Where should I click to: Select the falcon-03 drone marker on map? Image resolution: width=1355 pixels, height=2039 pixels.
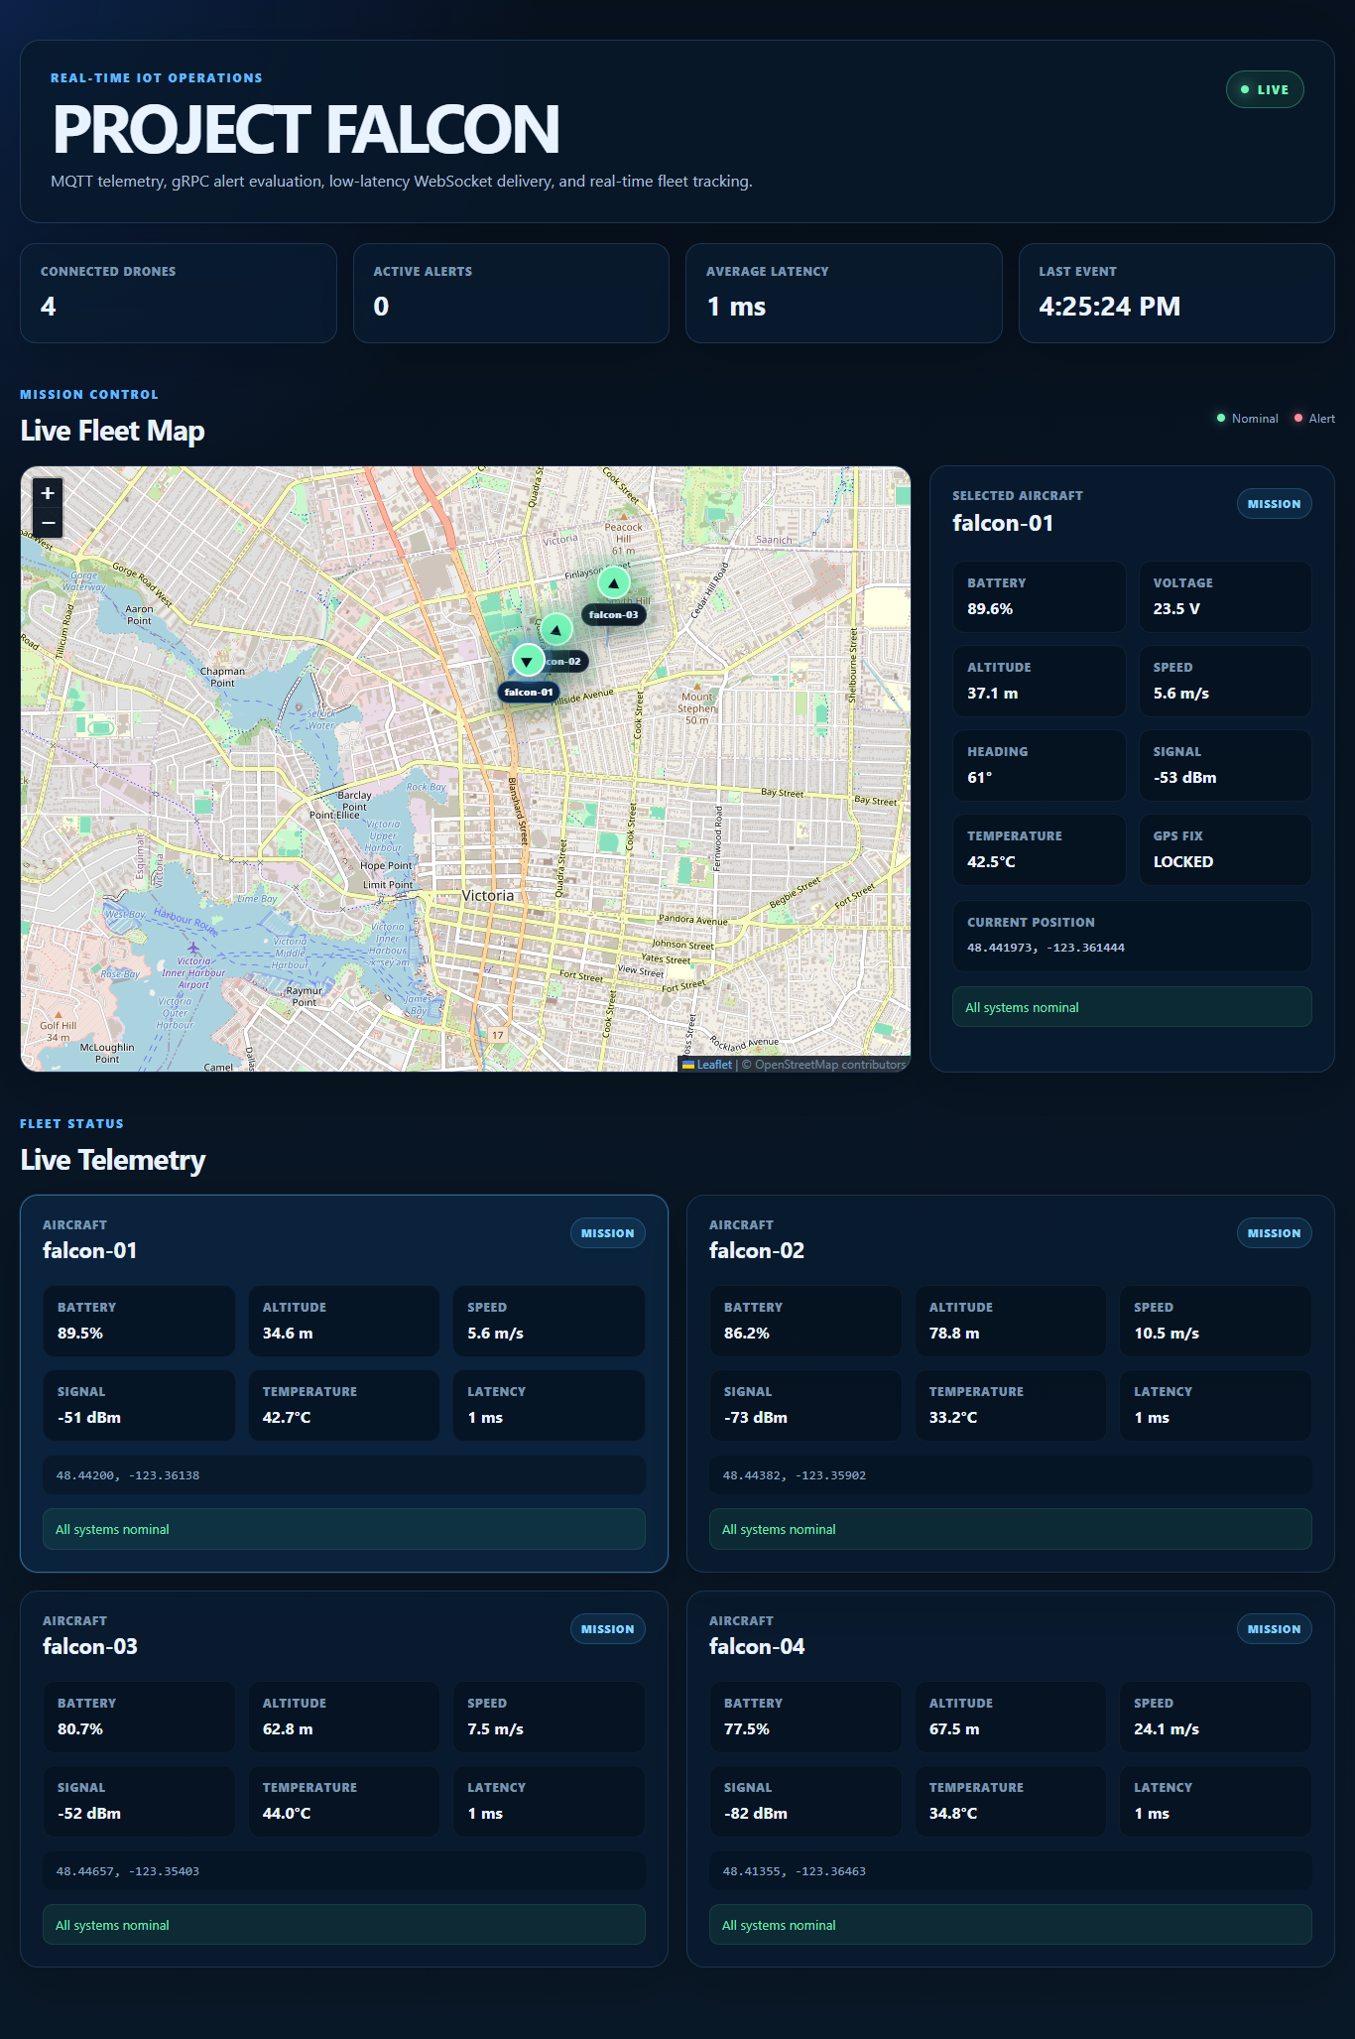click(613, 582)
